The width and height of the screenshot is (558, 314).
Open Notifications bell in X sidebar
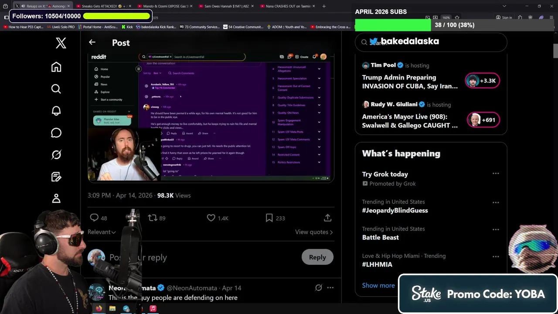point(56,111)
